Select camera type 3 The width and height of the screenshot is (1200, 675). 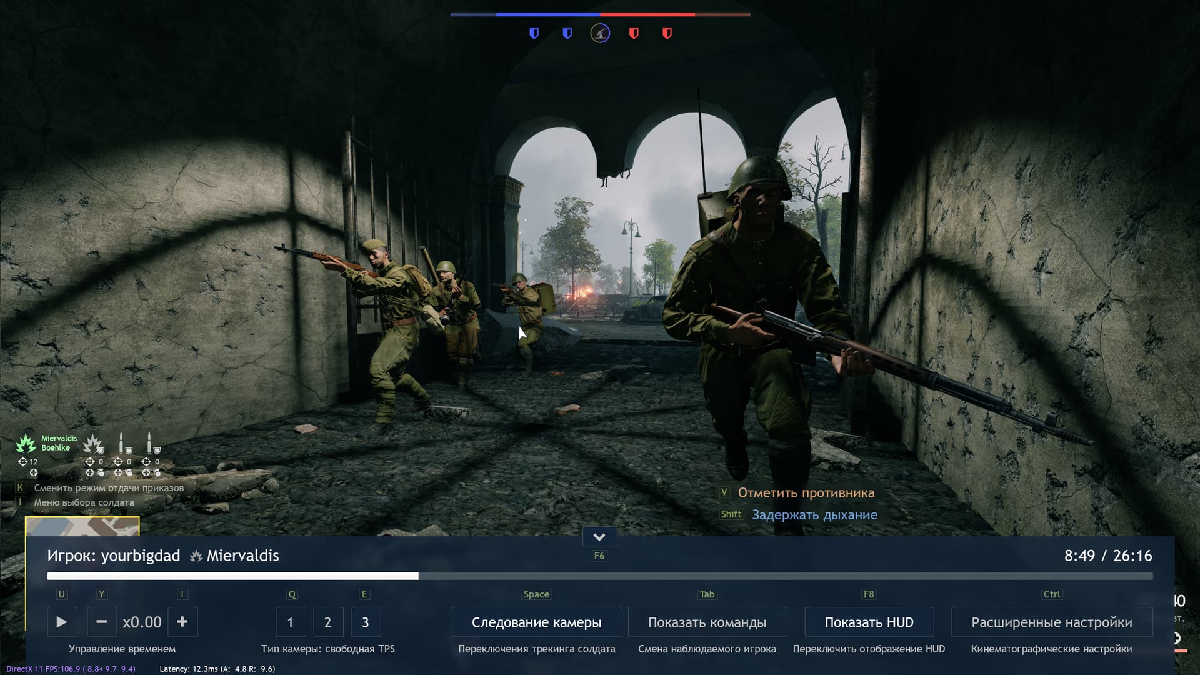coord(365,622)
